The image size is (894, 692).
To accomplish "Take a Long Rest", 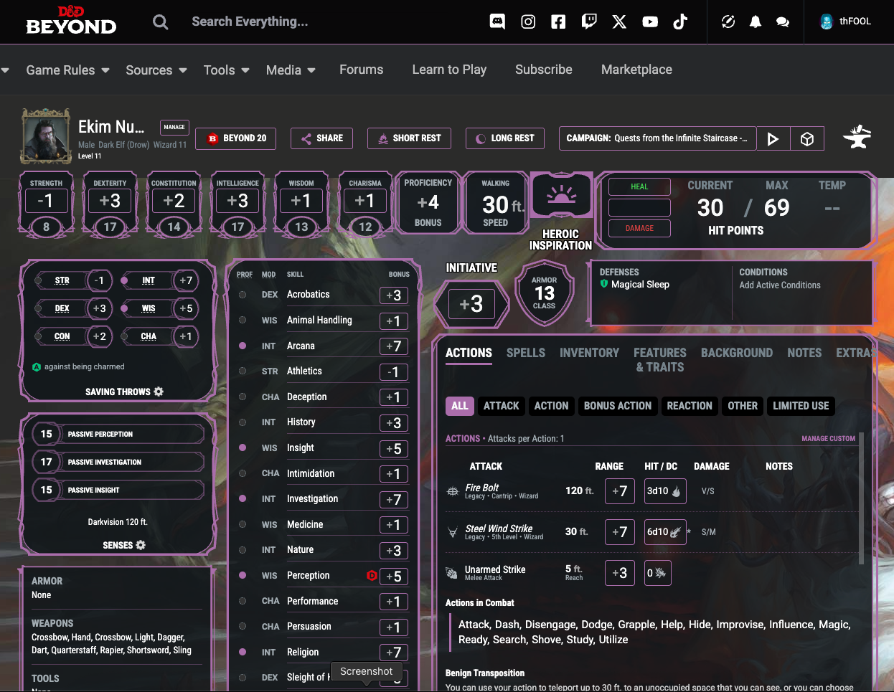I will [x=505, y=138].
